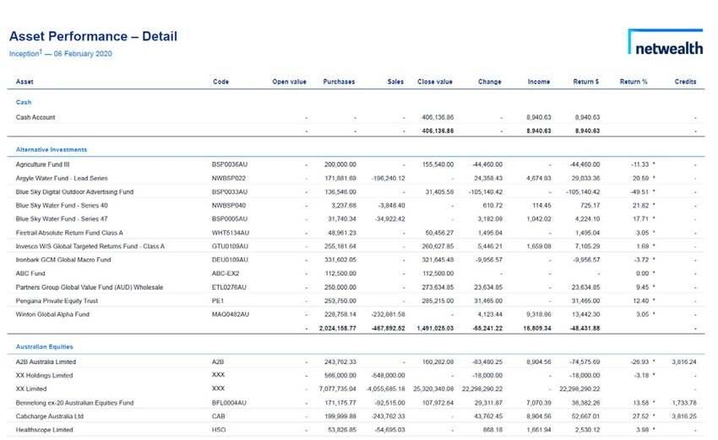
Task: Select the Cash section heading
Action: (x=24, y=102)
